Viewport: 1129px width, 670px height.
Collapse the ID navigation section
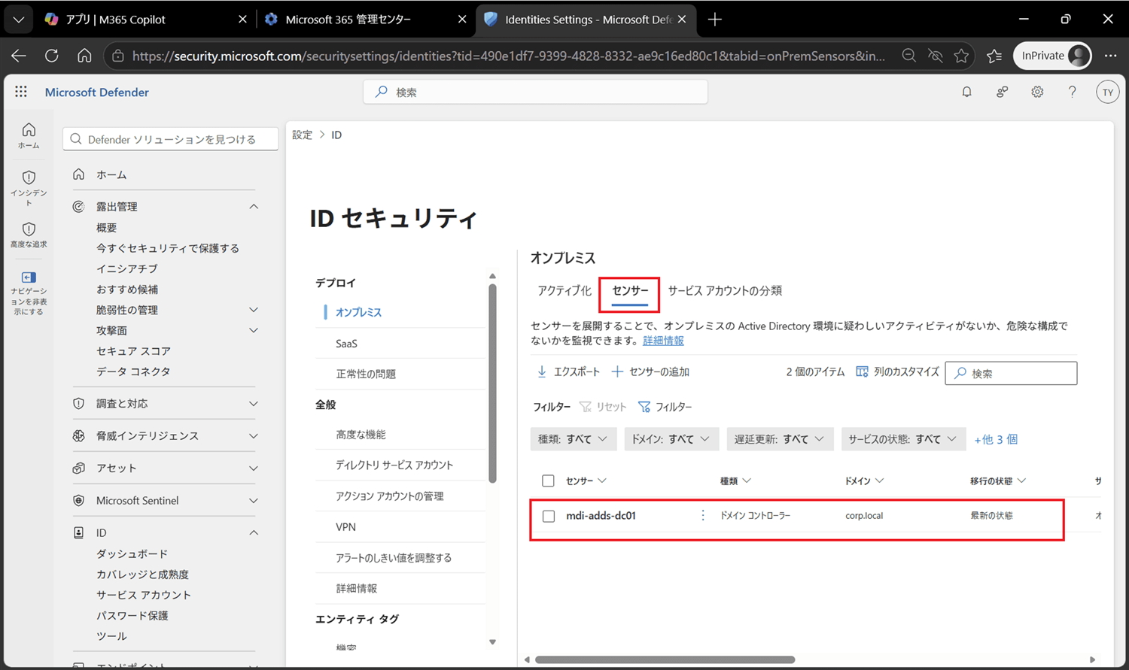(254, 533)
